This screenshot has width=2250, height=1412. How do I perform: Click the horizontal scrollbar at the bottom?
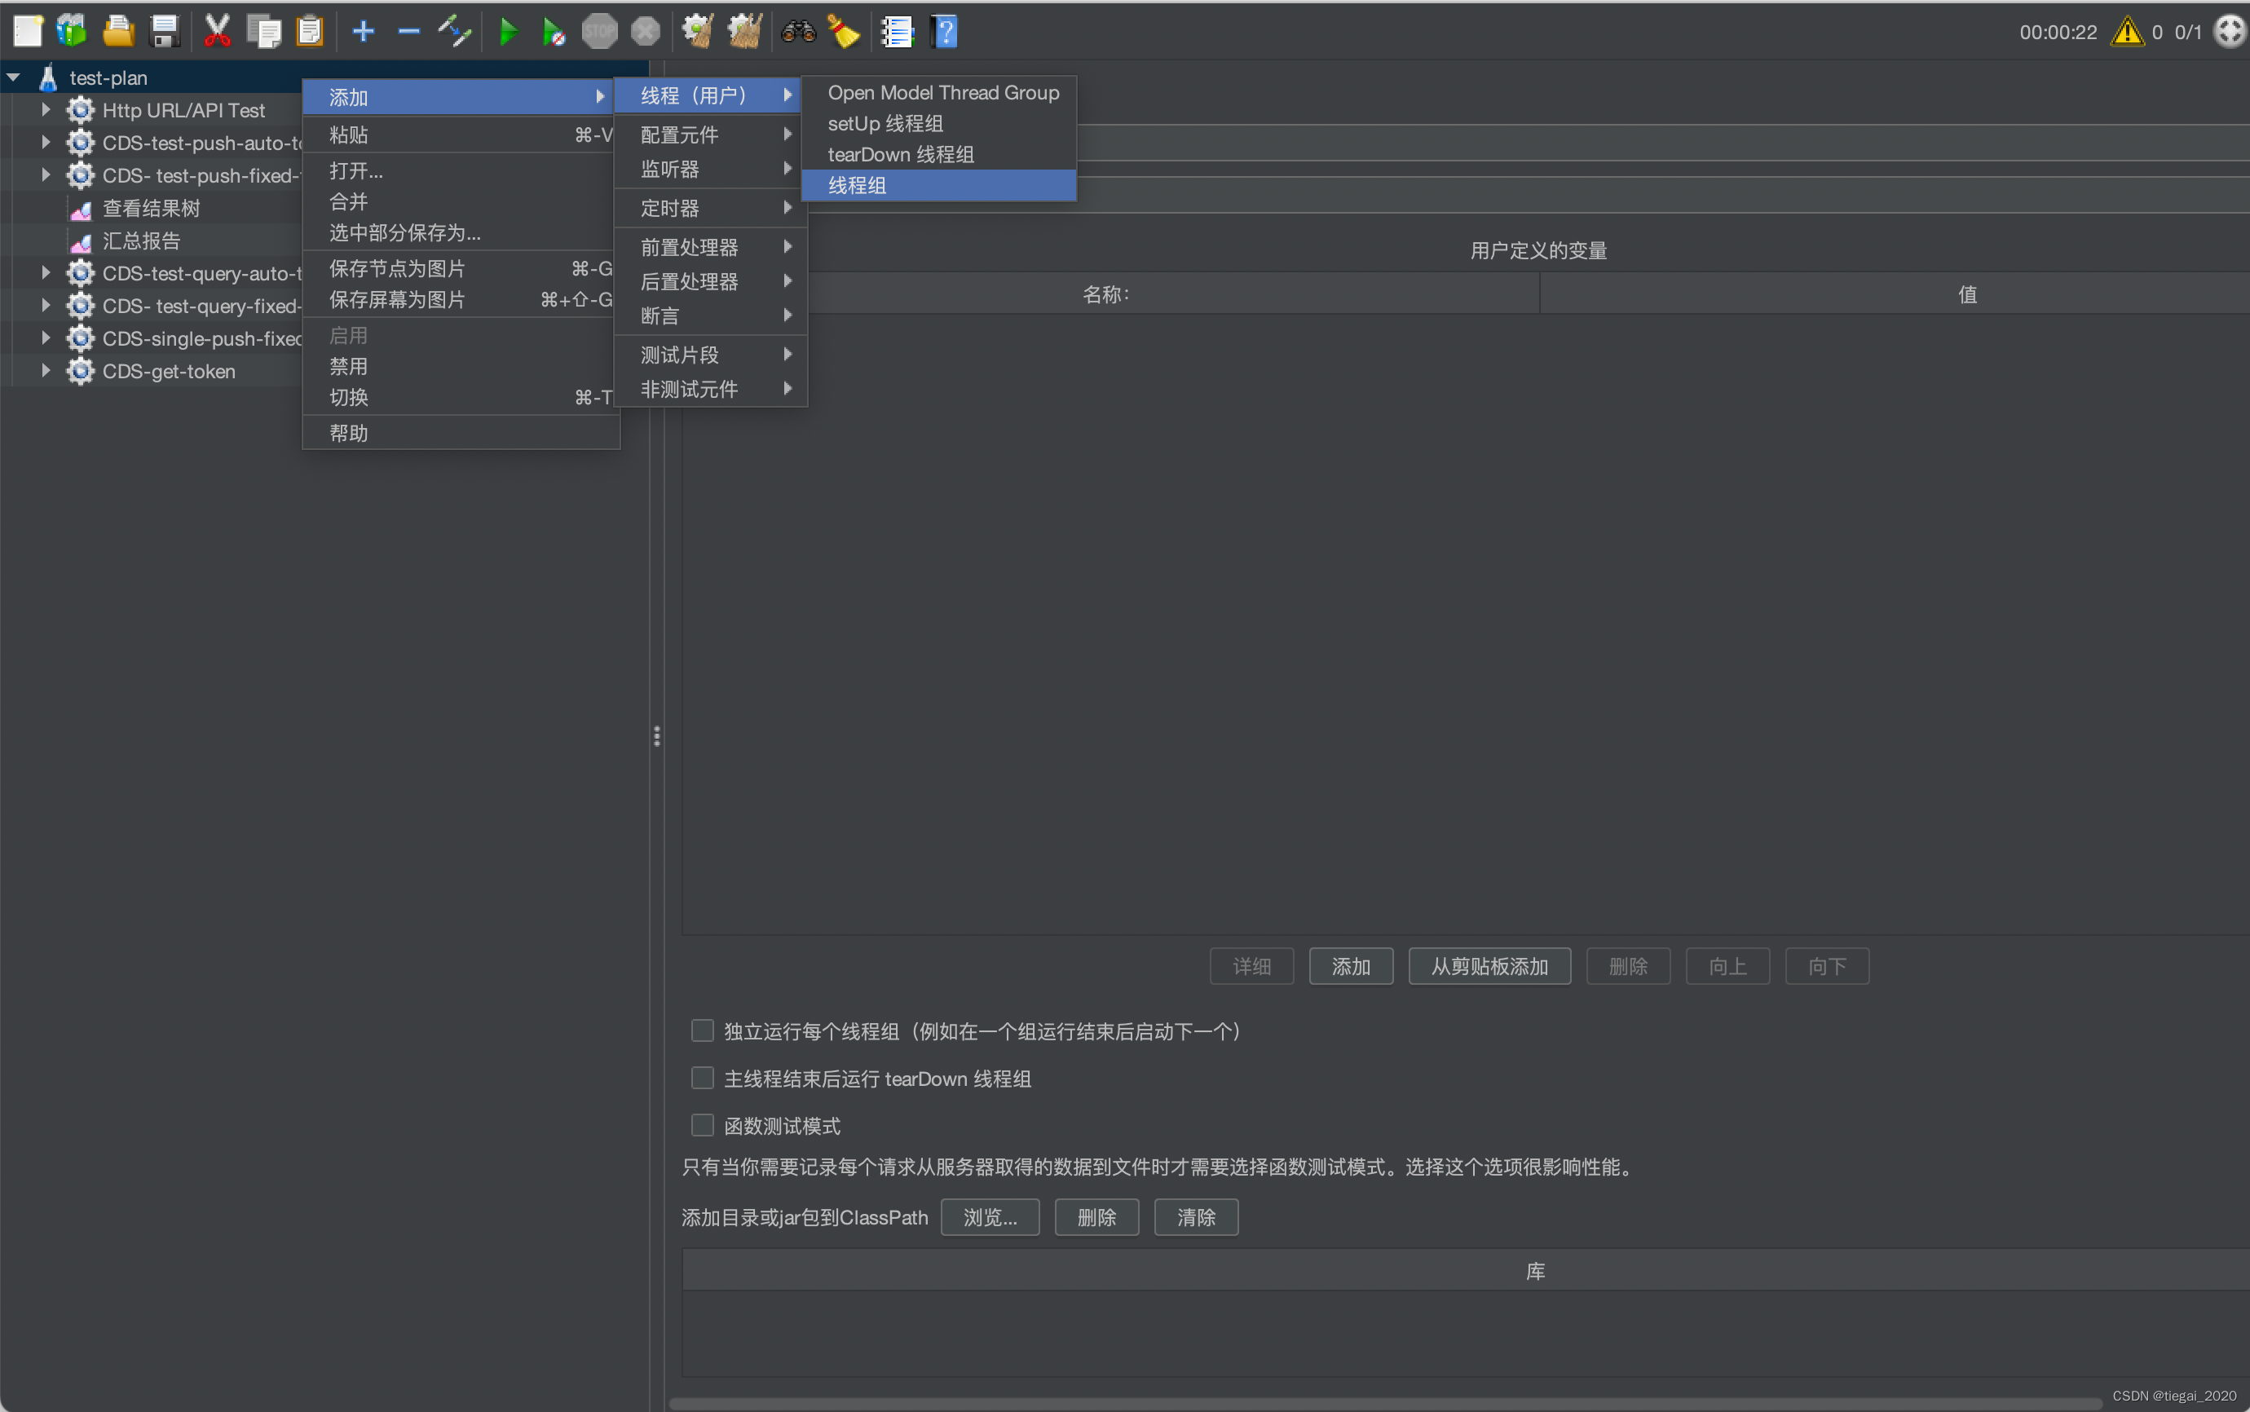pos(1387,1403)
